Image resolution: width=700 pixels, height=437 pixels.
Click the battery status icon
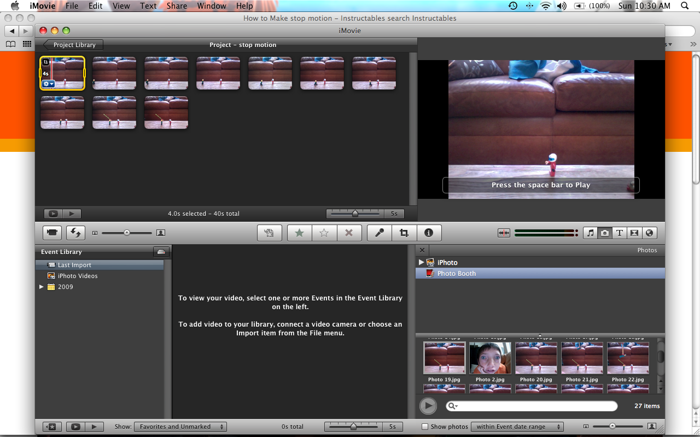(579, 6)
